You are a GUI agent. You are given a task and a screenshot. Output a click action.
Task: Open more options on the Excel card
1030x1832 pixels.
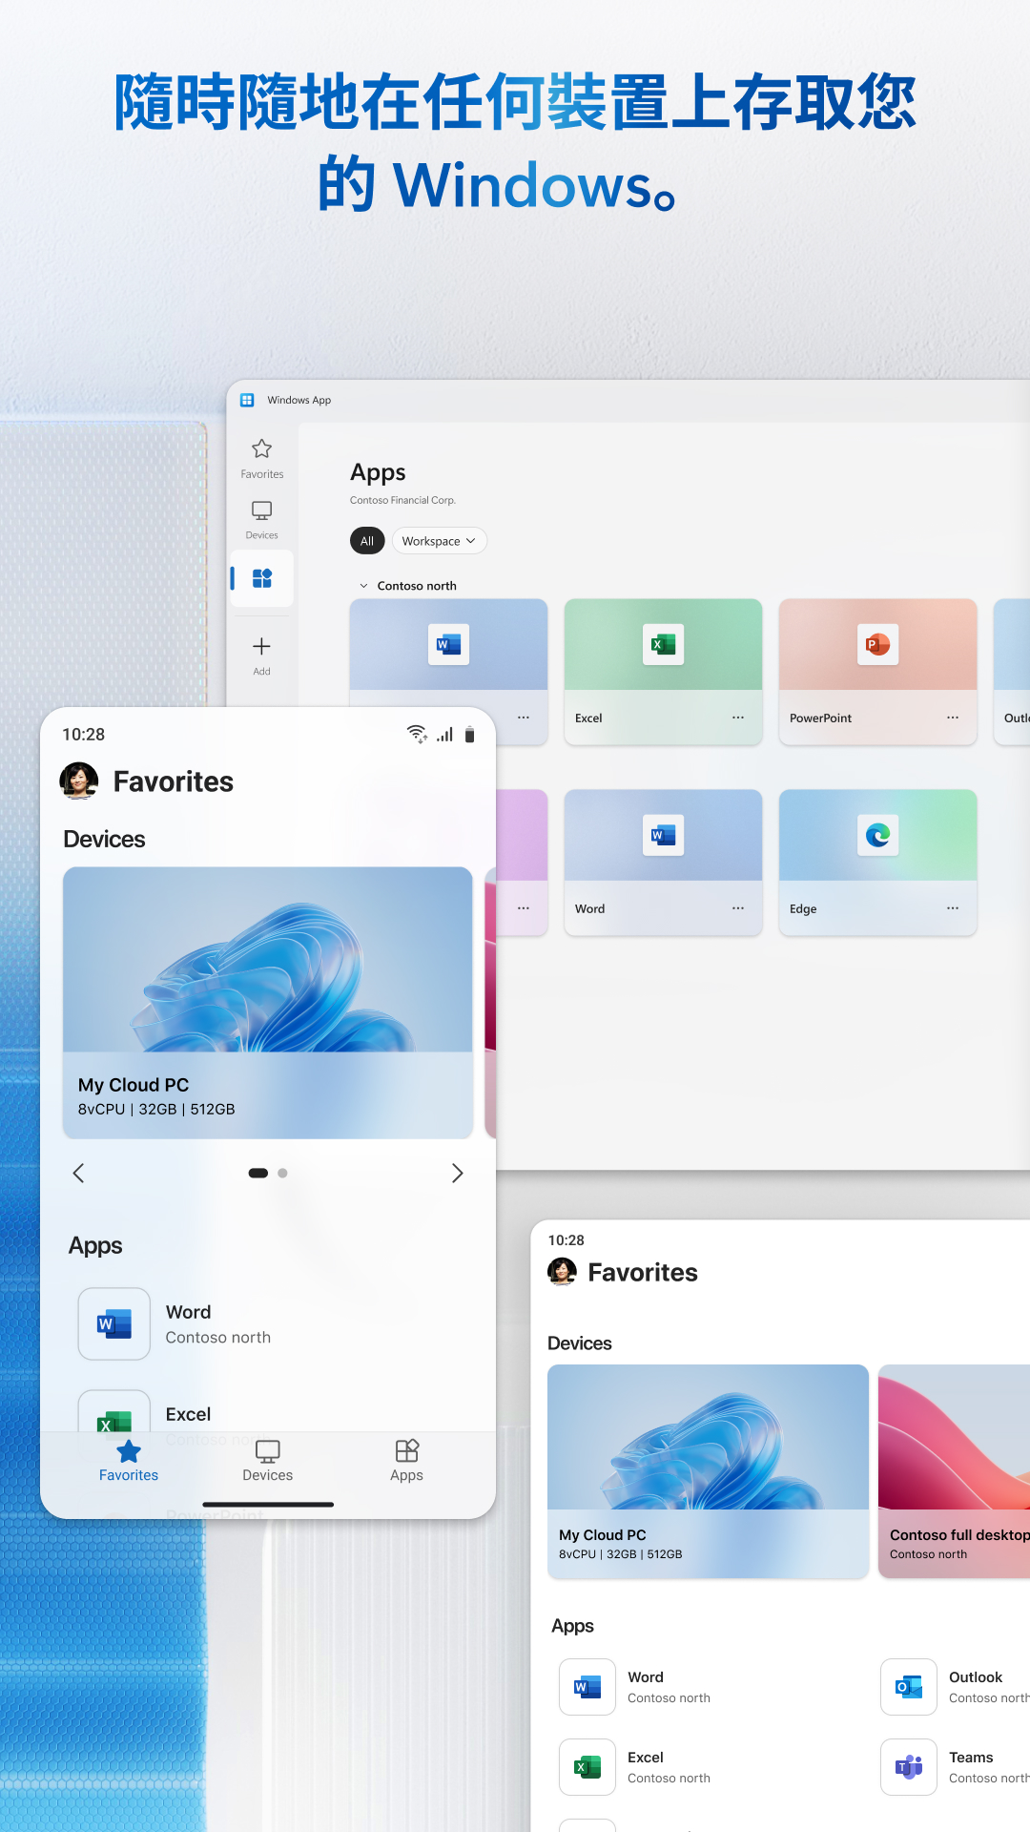[x=738, y=718]
